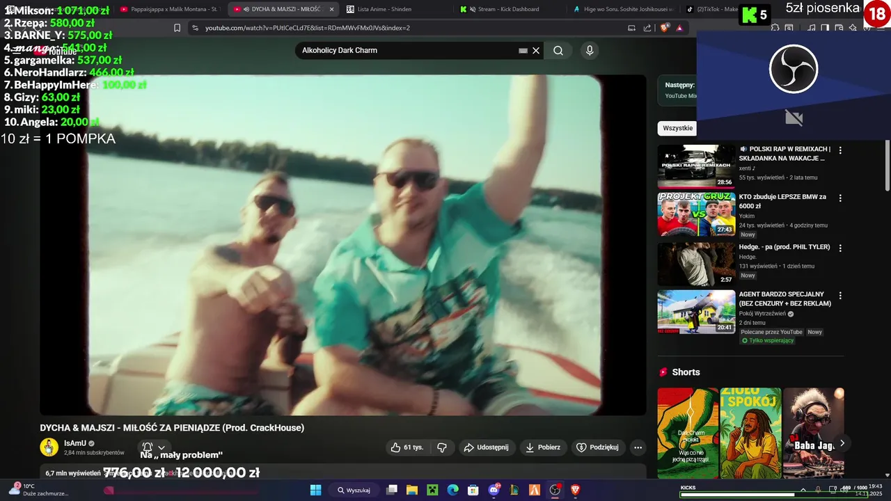Open the Zioło i Spokój short thumbnail

pyautogui.click(x=750, y=433)
